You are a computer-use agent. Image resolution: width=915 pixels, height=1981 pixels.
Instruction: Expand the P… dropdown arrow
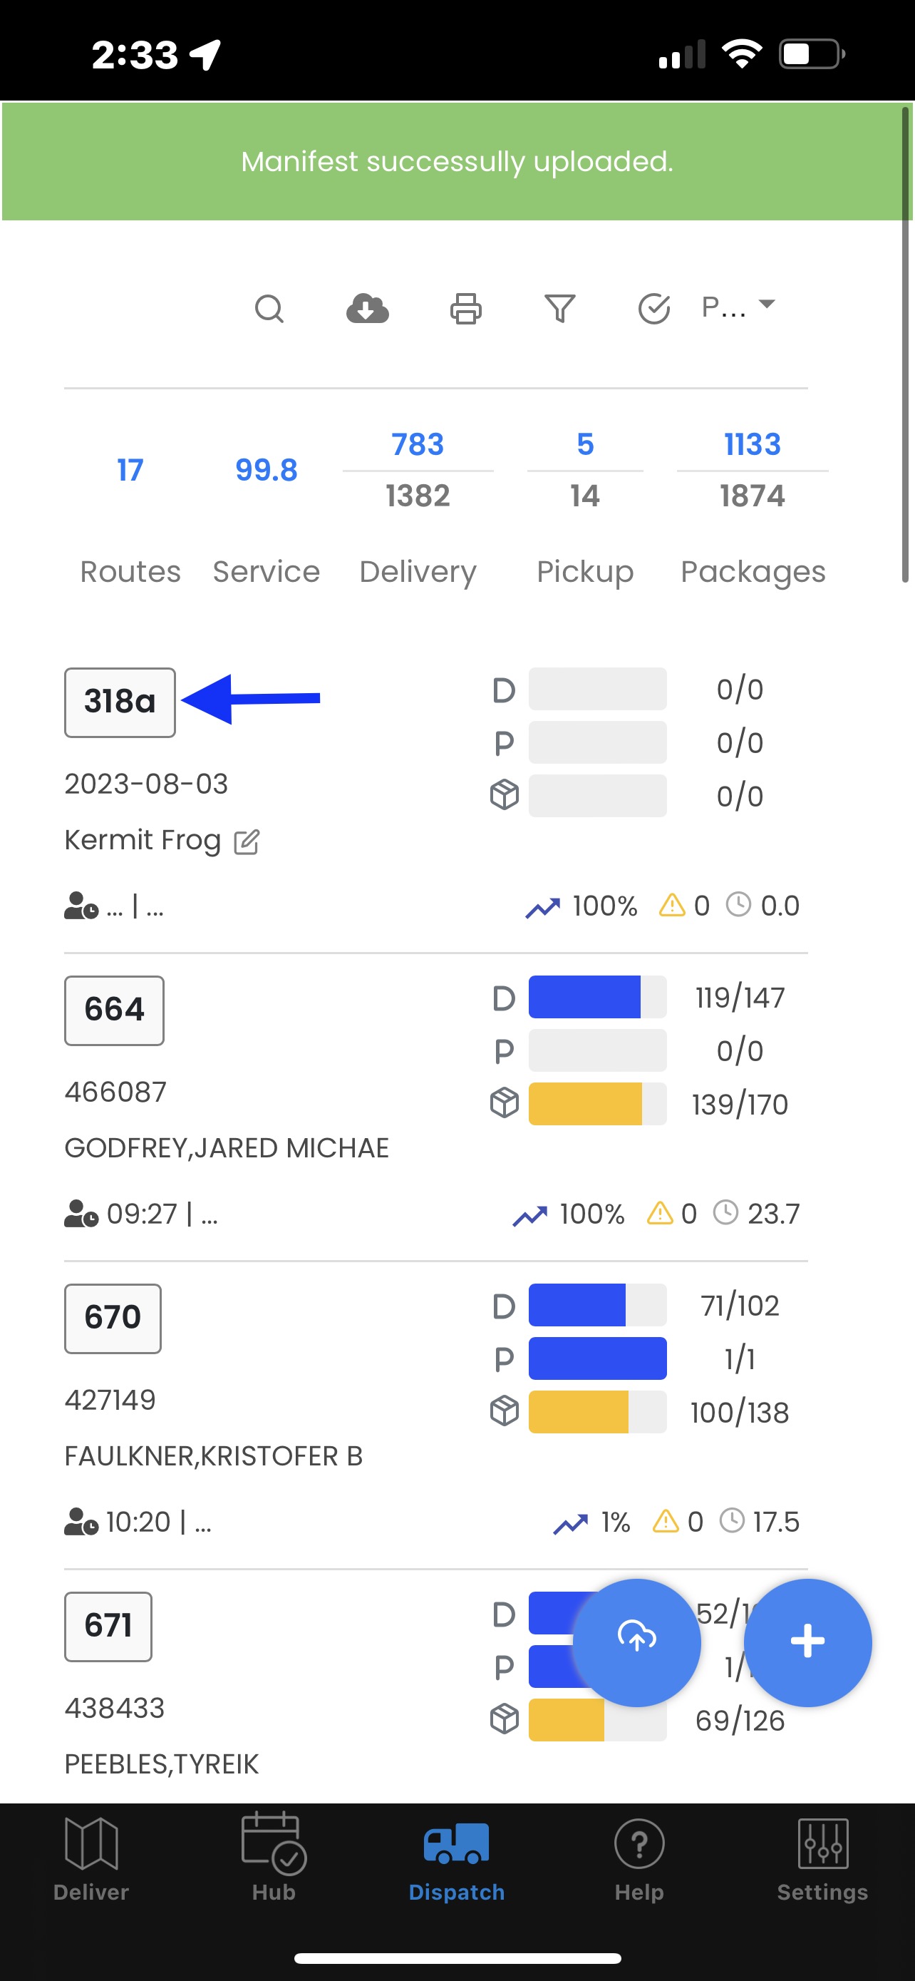coord(766,304)
